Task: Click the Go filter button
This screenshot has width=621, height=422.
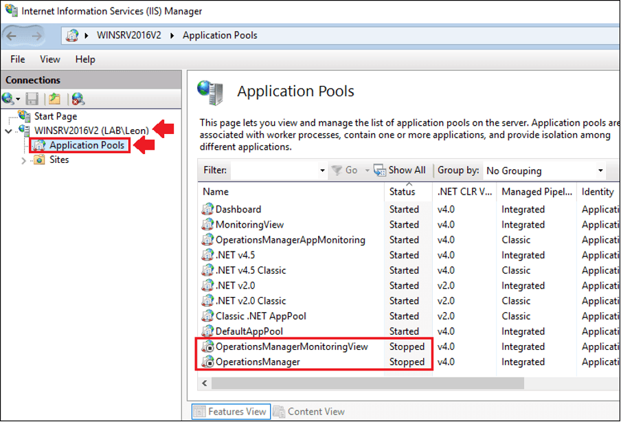Action: (346, 170)
